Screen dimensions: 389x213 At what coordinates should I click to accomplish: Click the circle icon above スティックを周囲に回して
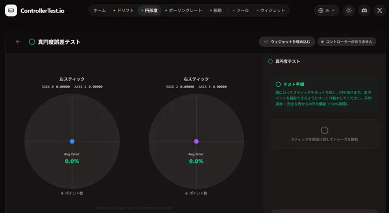point(324,130)
